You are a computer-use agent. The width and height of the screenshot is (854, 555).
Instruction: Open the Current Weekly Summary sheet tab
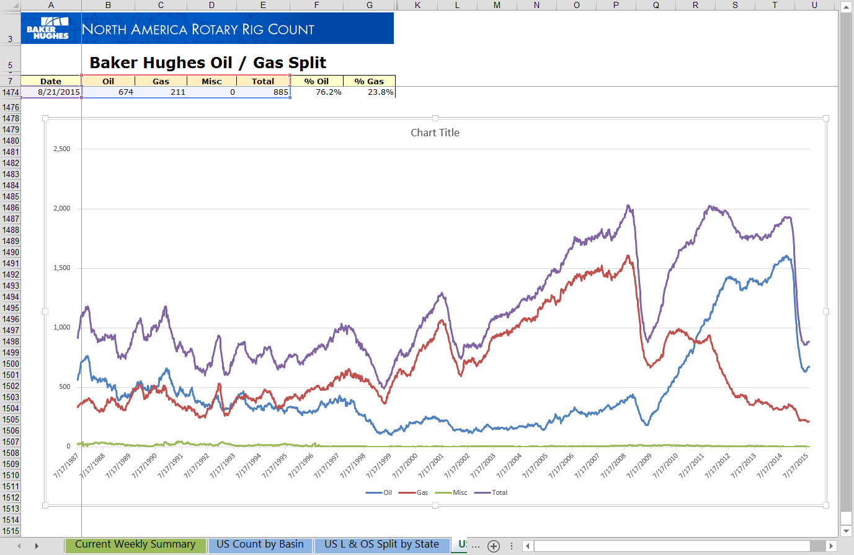135,544
